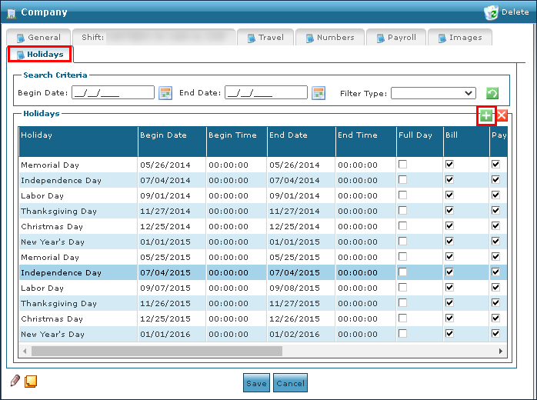Open the Payroll tab
The image size is (537, 400).
tap(395, 37)
